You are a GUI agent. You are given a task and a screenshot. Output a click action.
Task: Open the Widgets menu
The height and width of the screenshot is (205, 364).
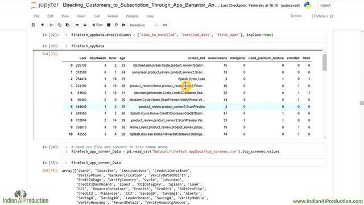coord(132,16)
